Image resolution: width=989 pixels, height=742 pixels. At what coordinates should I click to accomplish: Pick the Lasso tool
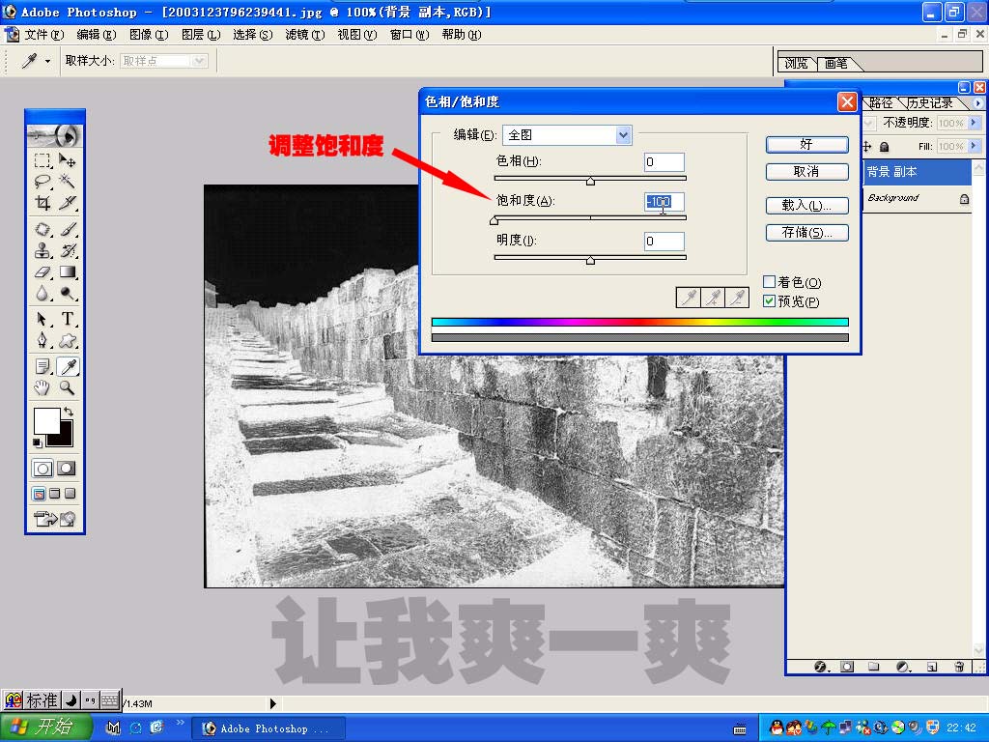42,181
